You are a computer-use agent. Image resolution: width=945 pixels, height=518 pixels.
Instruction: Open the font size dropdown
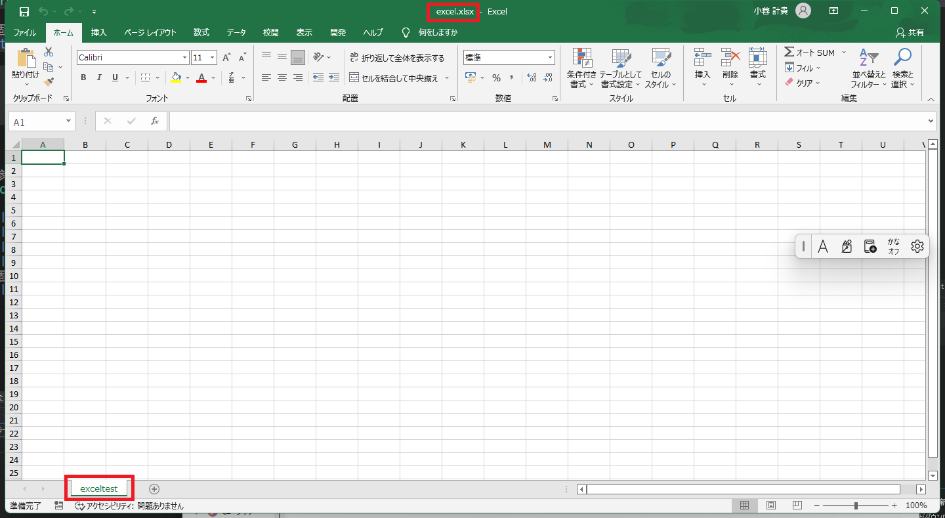tap(213, 57)
